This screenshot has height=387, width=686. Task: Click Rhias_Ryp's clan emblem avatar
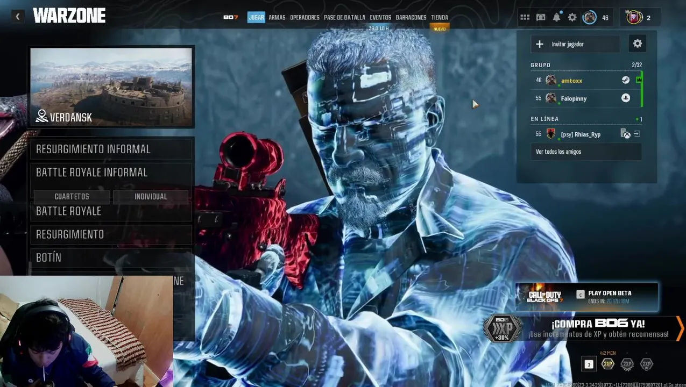pyautogui.click(x=550, y=134)
